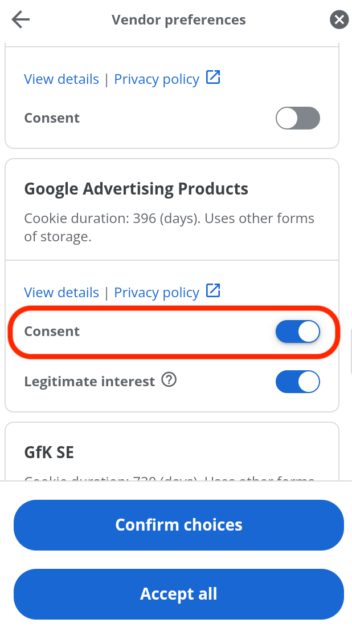Click the Legitimate interest label text
The height and width of the screenshot is (631, 352).
89,382
